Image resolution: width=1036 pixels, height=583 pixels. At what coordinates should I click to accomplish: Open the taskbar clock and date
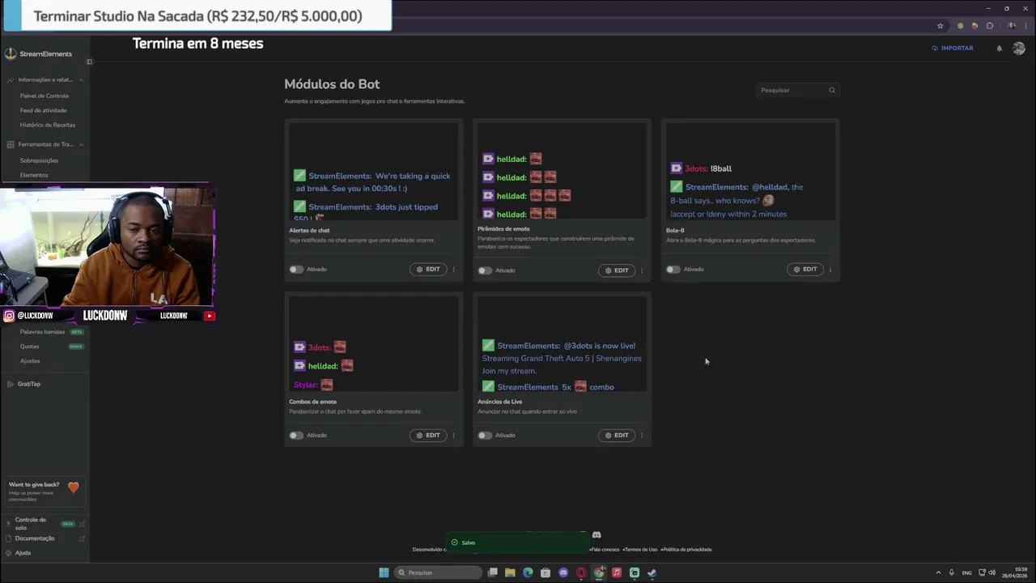click(1015, 572)
